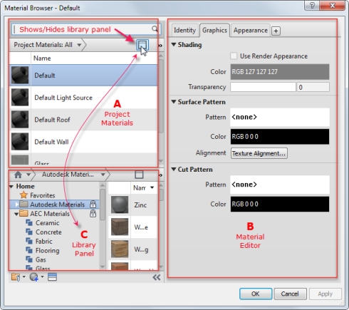This screenshot has height=310, width=349.
Task: Click the Concrete category icon
Action: coord(29,232)
